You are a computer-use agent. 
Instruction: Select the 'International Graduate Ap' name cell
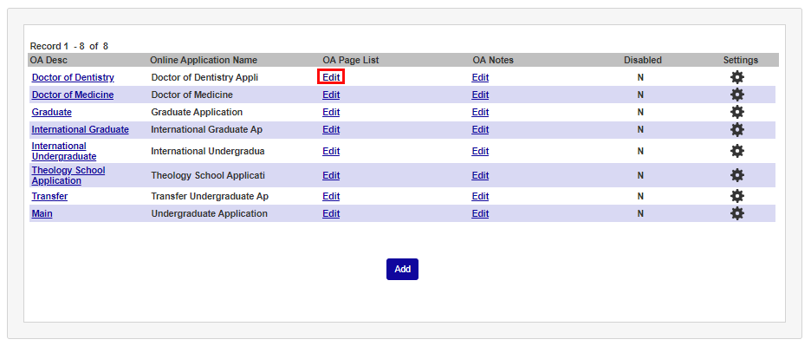point(207,129)
